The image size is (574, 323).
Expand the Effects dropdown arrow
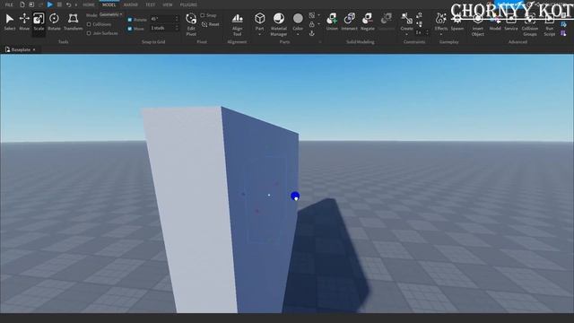[x=440, y=34]
